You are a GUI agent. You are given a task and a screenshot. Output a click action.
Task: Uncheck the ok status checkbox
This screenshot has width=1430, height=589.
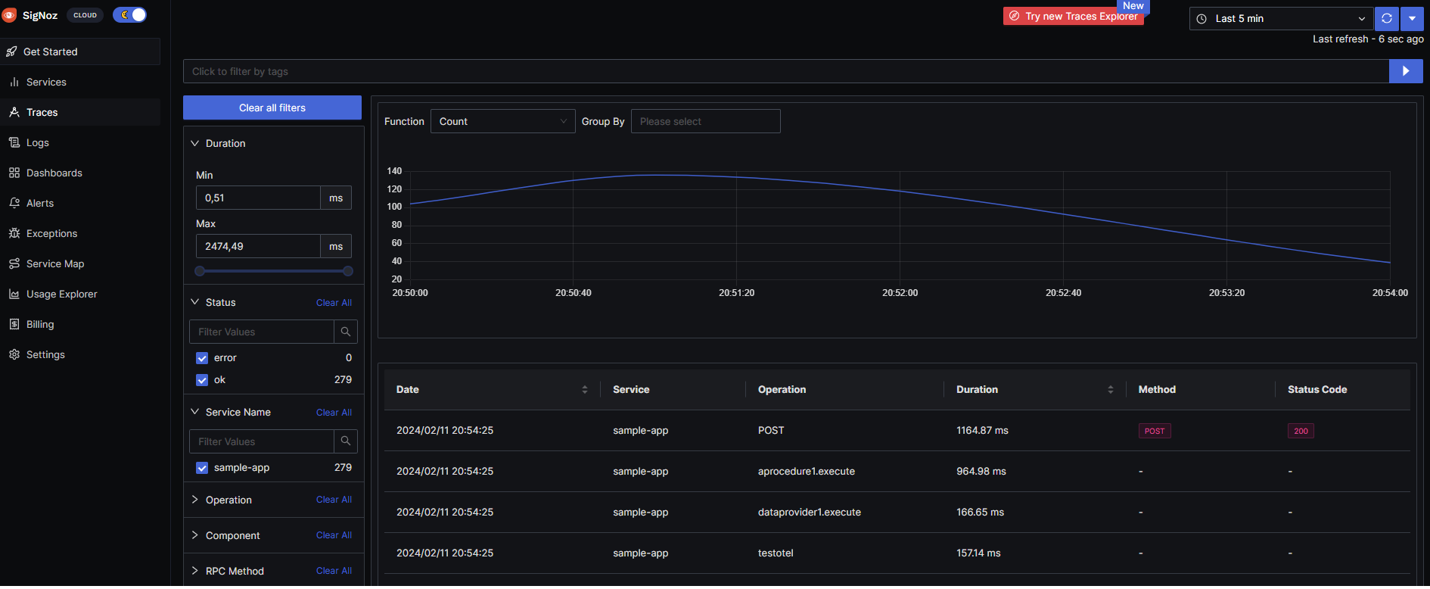(x=202, y=380)
